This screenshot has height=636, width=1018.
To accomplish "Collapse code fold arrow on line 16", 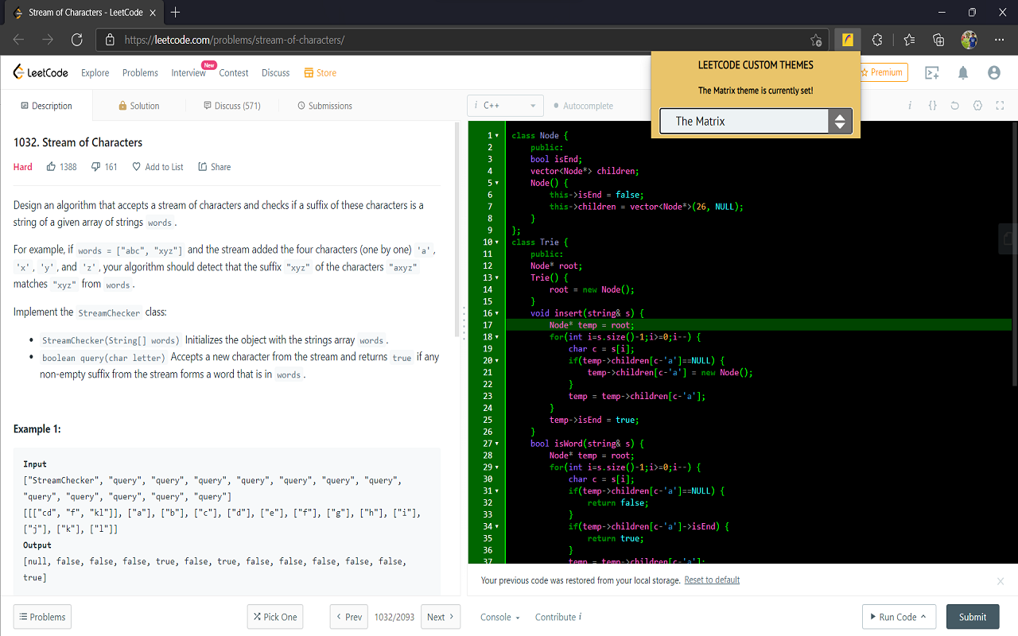I will [497, 313].
